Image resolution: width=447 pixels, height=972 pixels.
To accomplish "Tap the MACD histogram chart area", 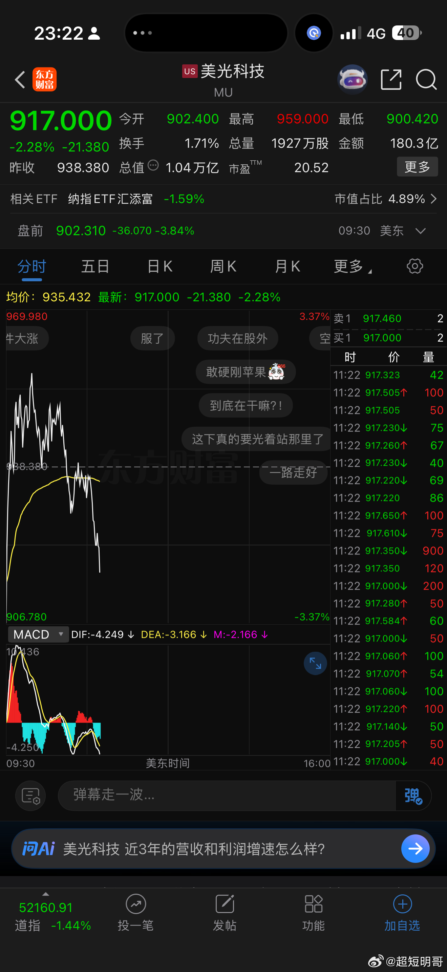I will (x=168, y=700).
